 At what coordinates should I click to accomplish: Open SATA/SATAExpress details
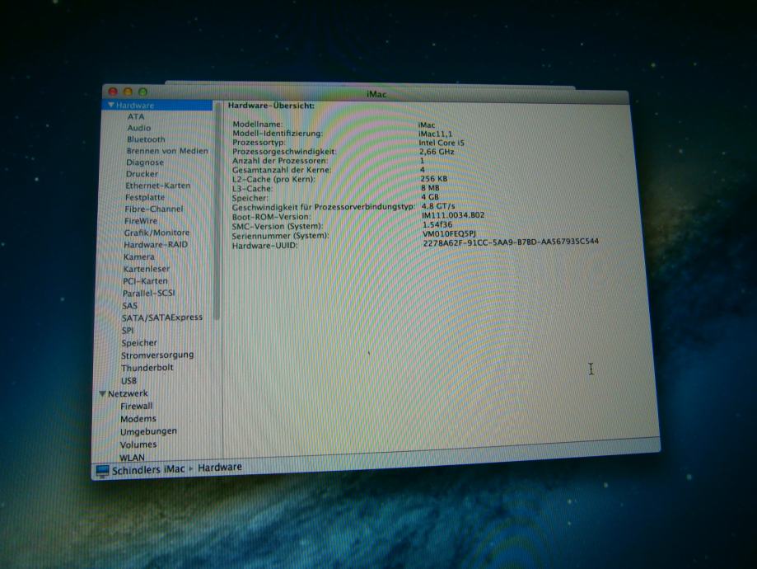(x=161, y=317)
